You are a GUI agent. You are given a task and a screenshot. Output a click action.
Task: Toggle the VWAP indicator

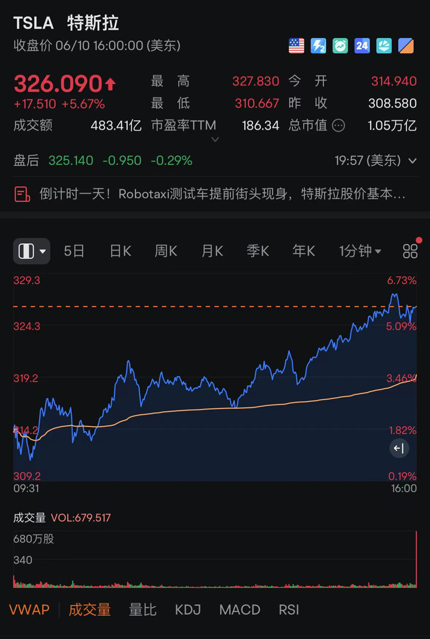click(x=28, y=610)
